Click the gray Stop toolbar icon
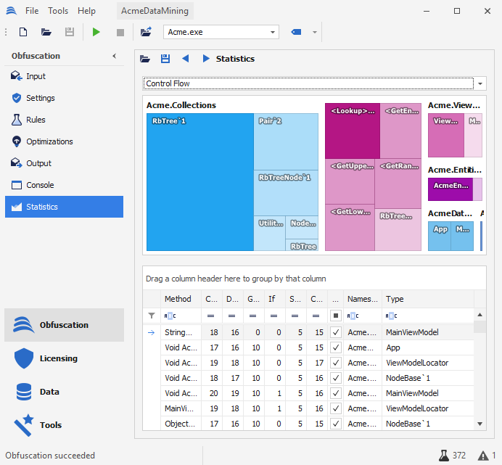 [x=120, y=32]
